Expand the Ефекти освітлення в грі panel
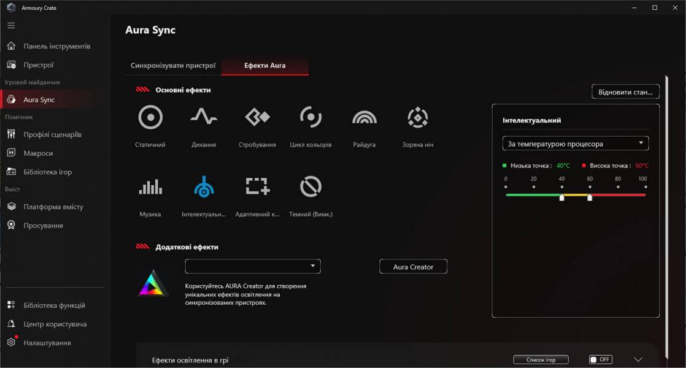Image resolution: width=686 pixels, height=368 pixels. point(638,359)
